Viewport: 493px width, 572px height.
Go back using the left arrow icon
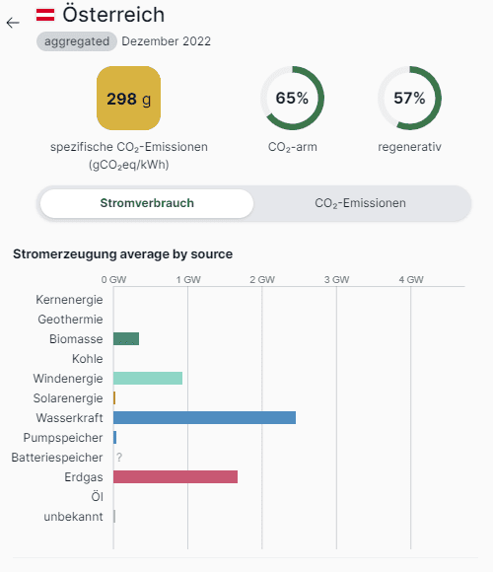(x=13, y=23)
